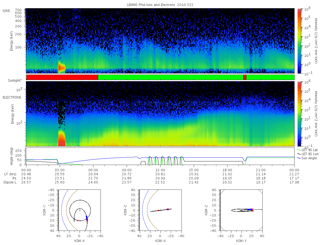Screen dimensions: 327x245
Task: Click the IONS panel label
Action: [7, 11]
